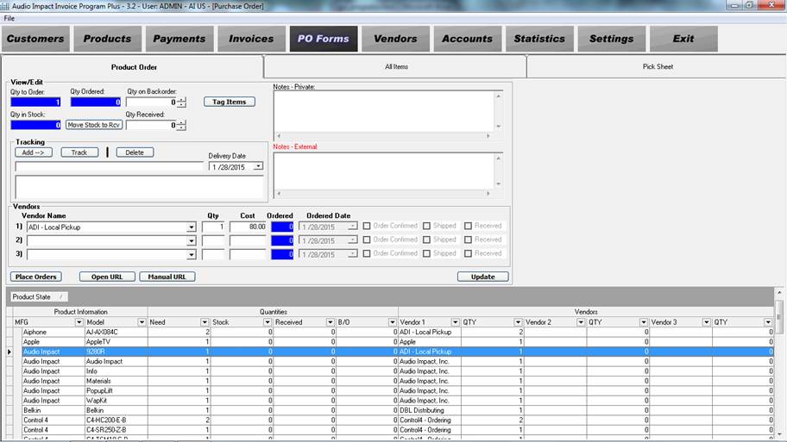Open the Delivery Date dropdown
Screen dimensions: 787x442
257,167
